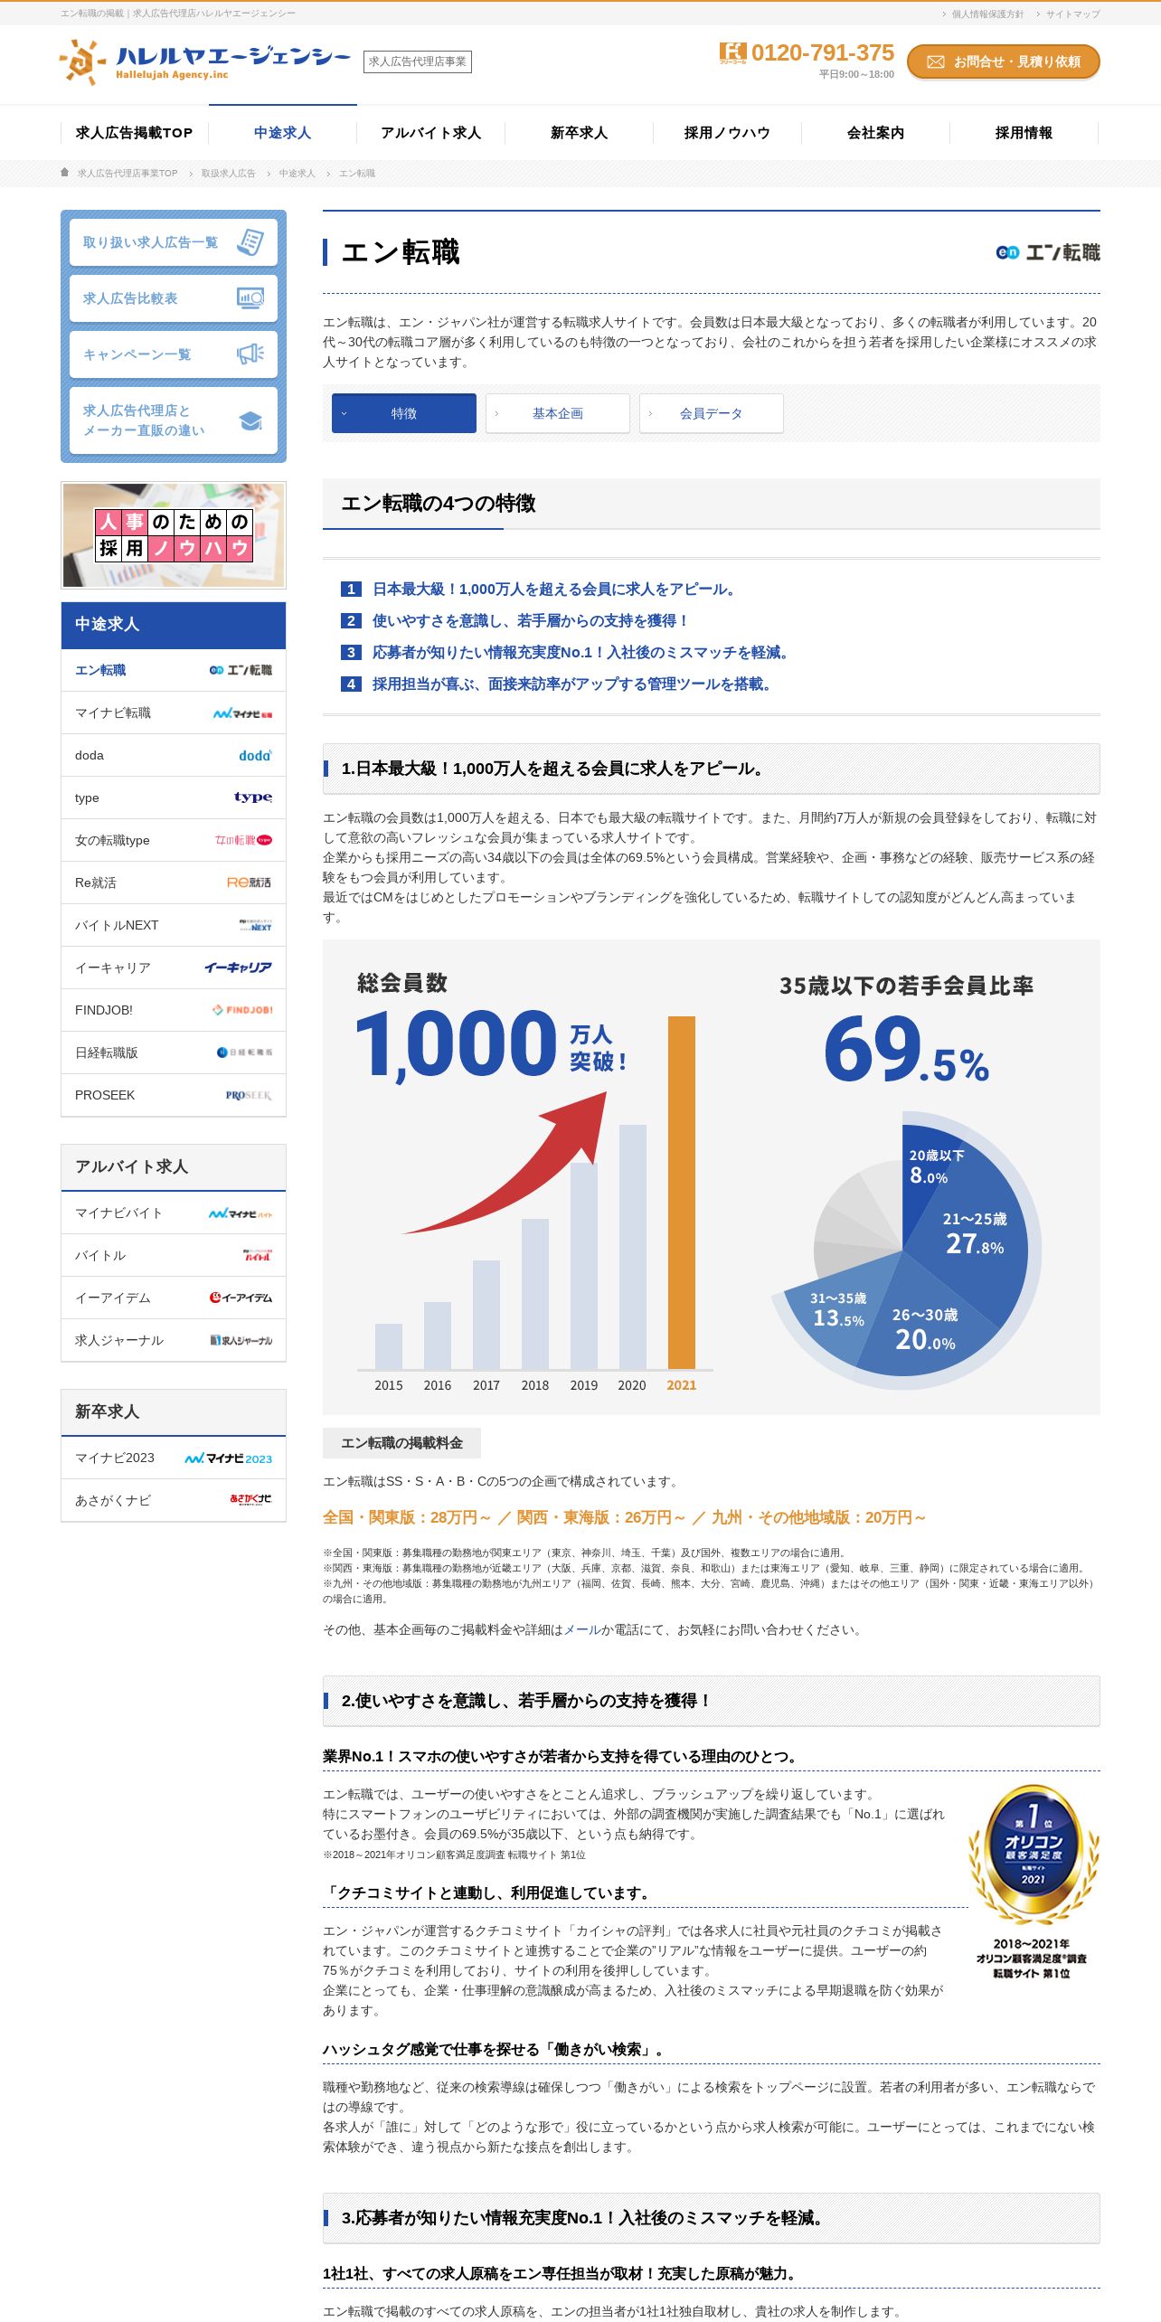This screenshot has height=2322, width=1161.
Task: Click PROSEEK logo in sidebar
Action: tap(249, 1095)
